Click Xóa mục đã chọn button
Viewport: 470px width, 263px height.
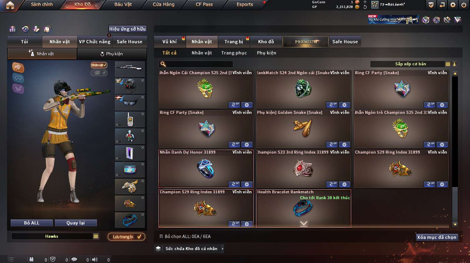tap(437, 237)
